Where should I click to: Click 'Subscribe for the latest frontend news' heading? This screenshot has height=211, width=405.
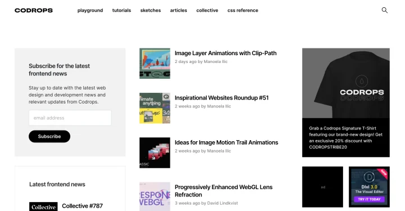59,70
